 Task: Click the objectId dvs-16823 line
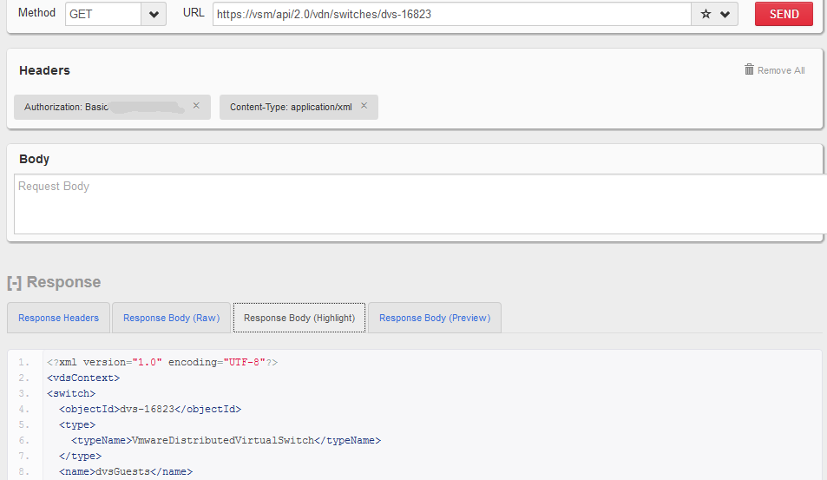(x=150, y=409)
